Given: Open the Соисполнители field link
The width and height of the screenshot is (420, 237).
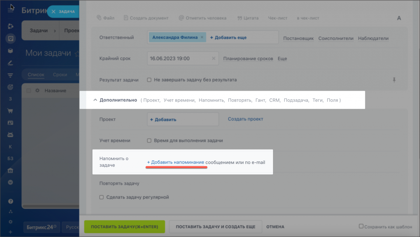Looking at the screenshot, I should point(336,38).
